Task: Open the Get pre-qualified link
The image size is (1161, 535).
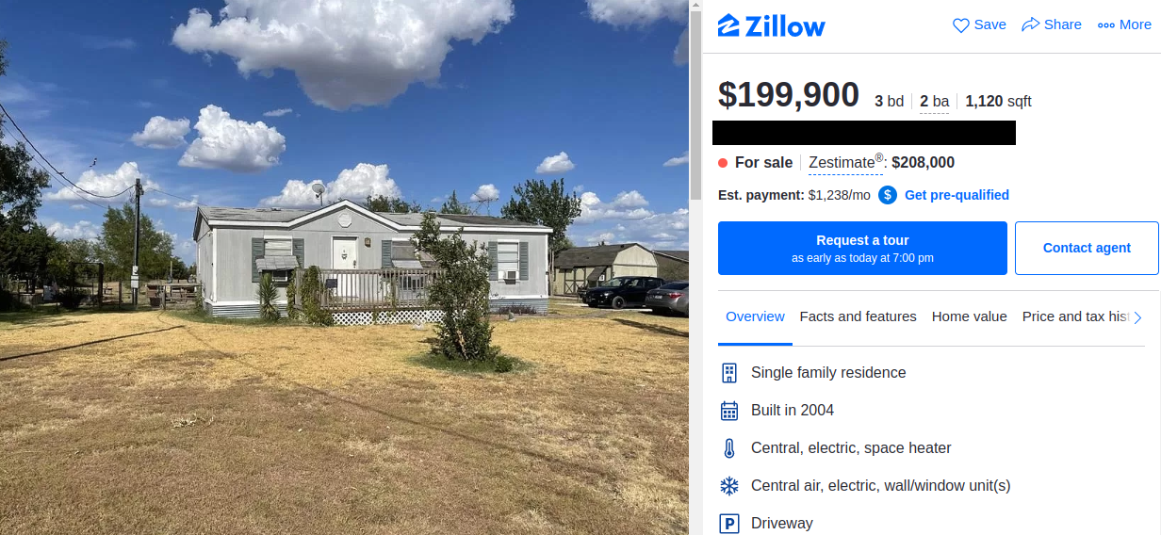Action: pos(957,195)
